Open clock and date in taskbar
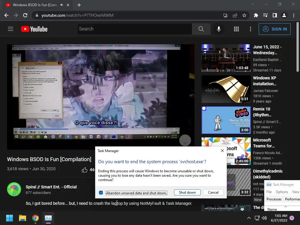 pyautogui.click(x=279, y=218)
